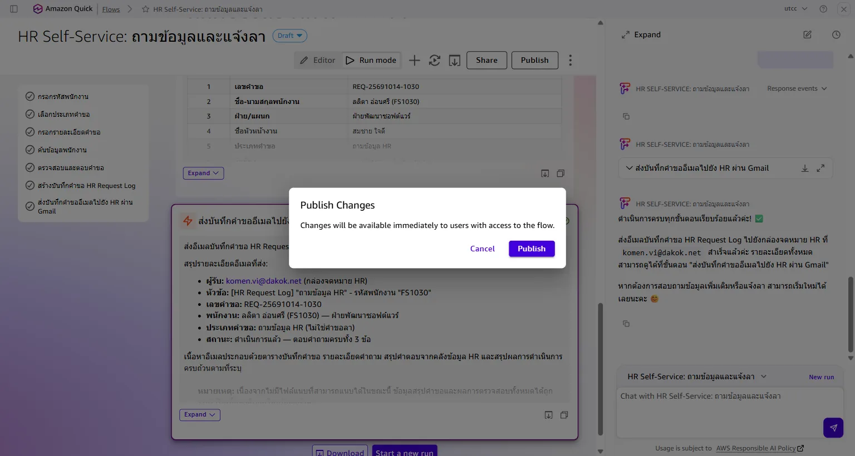Expand the Response events dropdown
Viewport: 855px width, 456px height.
point(797,88)
